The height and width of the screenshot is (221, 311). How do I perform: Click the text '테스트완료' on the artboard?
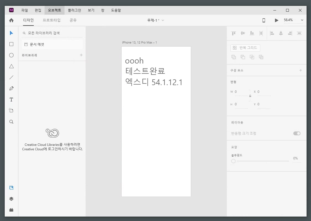[145, 71]
